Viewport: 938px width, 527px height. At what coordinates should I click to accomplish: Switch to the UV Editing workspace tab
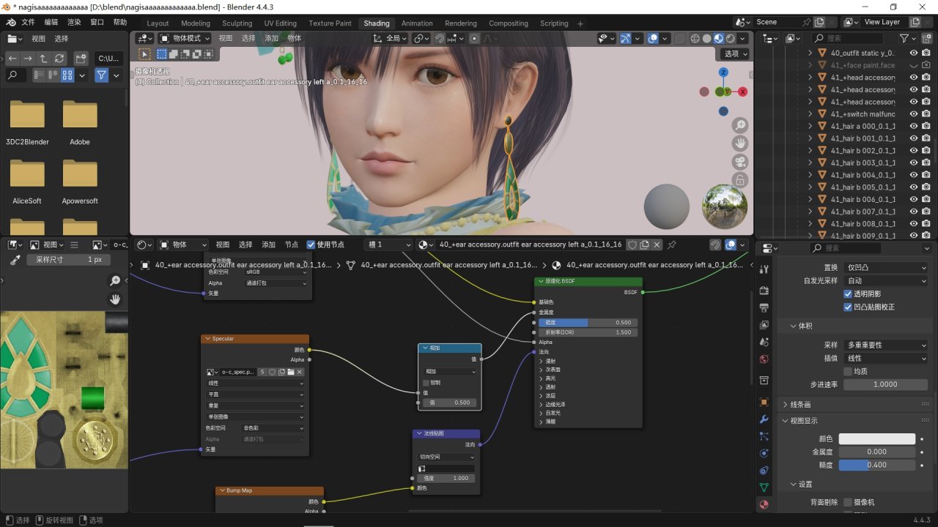click(281, 23)
